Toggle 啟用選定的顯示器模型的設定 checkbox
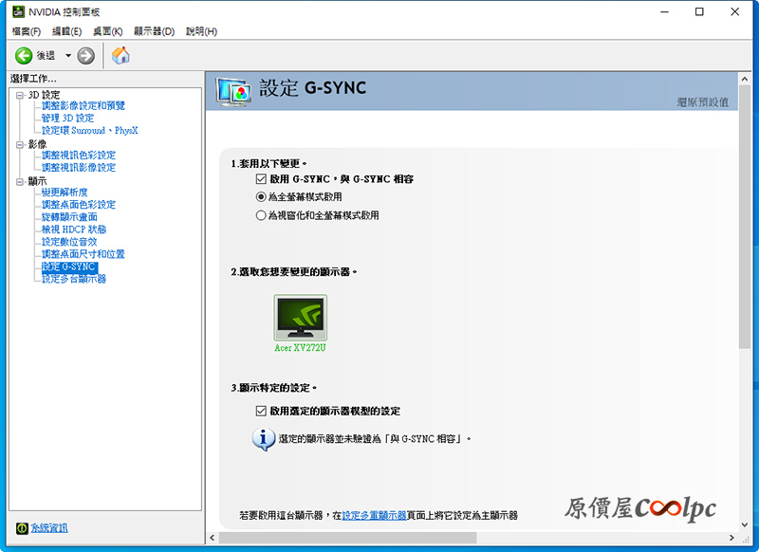759x552 pixels. point(261,412)
